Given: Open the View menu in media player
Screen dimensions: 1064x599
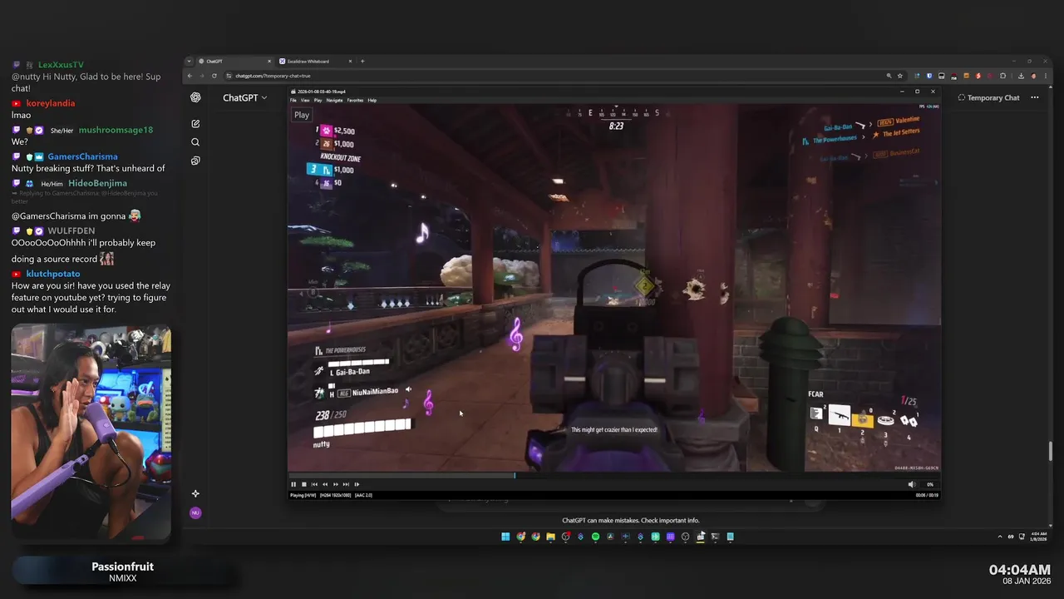Looking at the screenshot, I should click(305, 100).
